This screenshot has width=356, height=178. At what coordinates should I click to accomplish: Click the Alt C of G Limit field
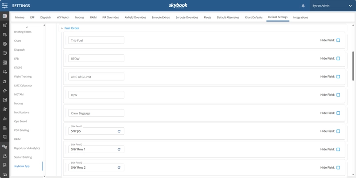click(x=96, y=77)
